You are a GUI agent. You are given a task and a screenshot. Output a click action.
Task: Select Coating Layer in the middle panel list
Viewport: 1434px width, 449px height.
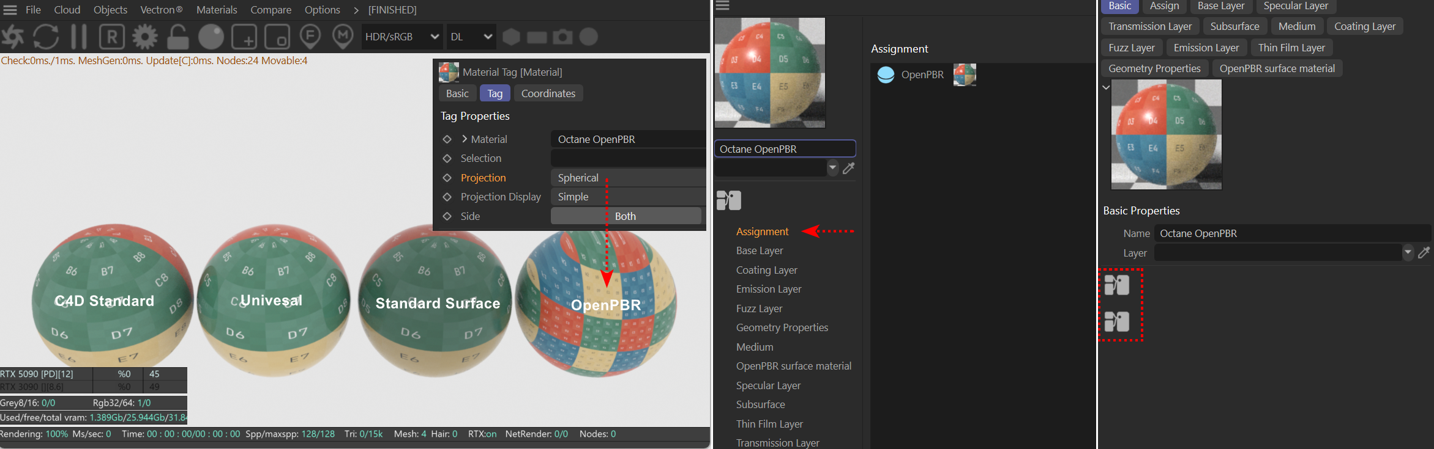click(767, 270)
